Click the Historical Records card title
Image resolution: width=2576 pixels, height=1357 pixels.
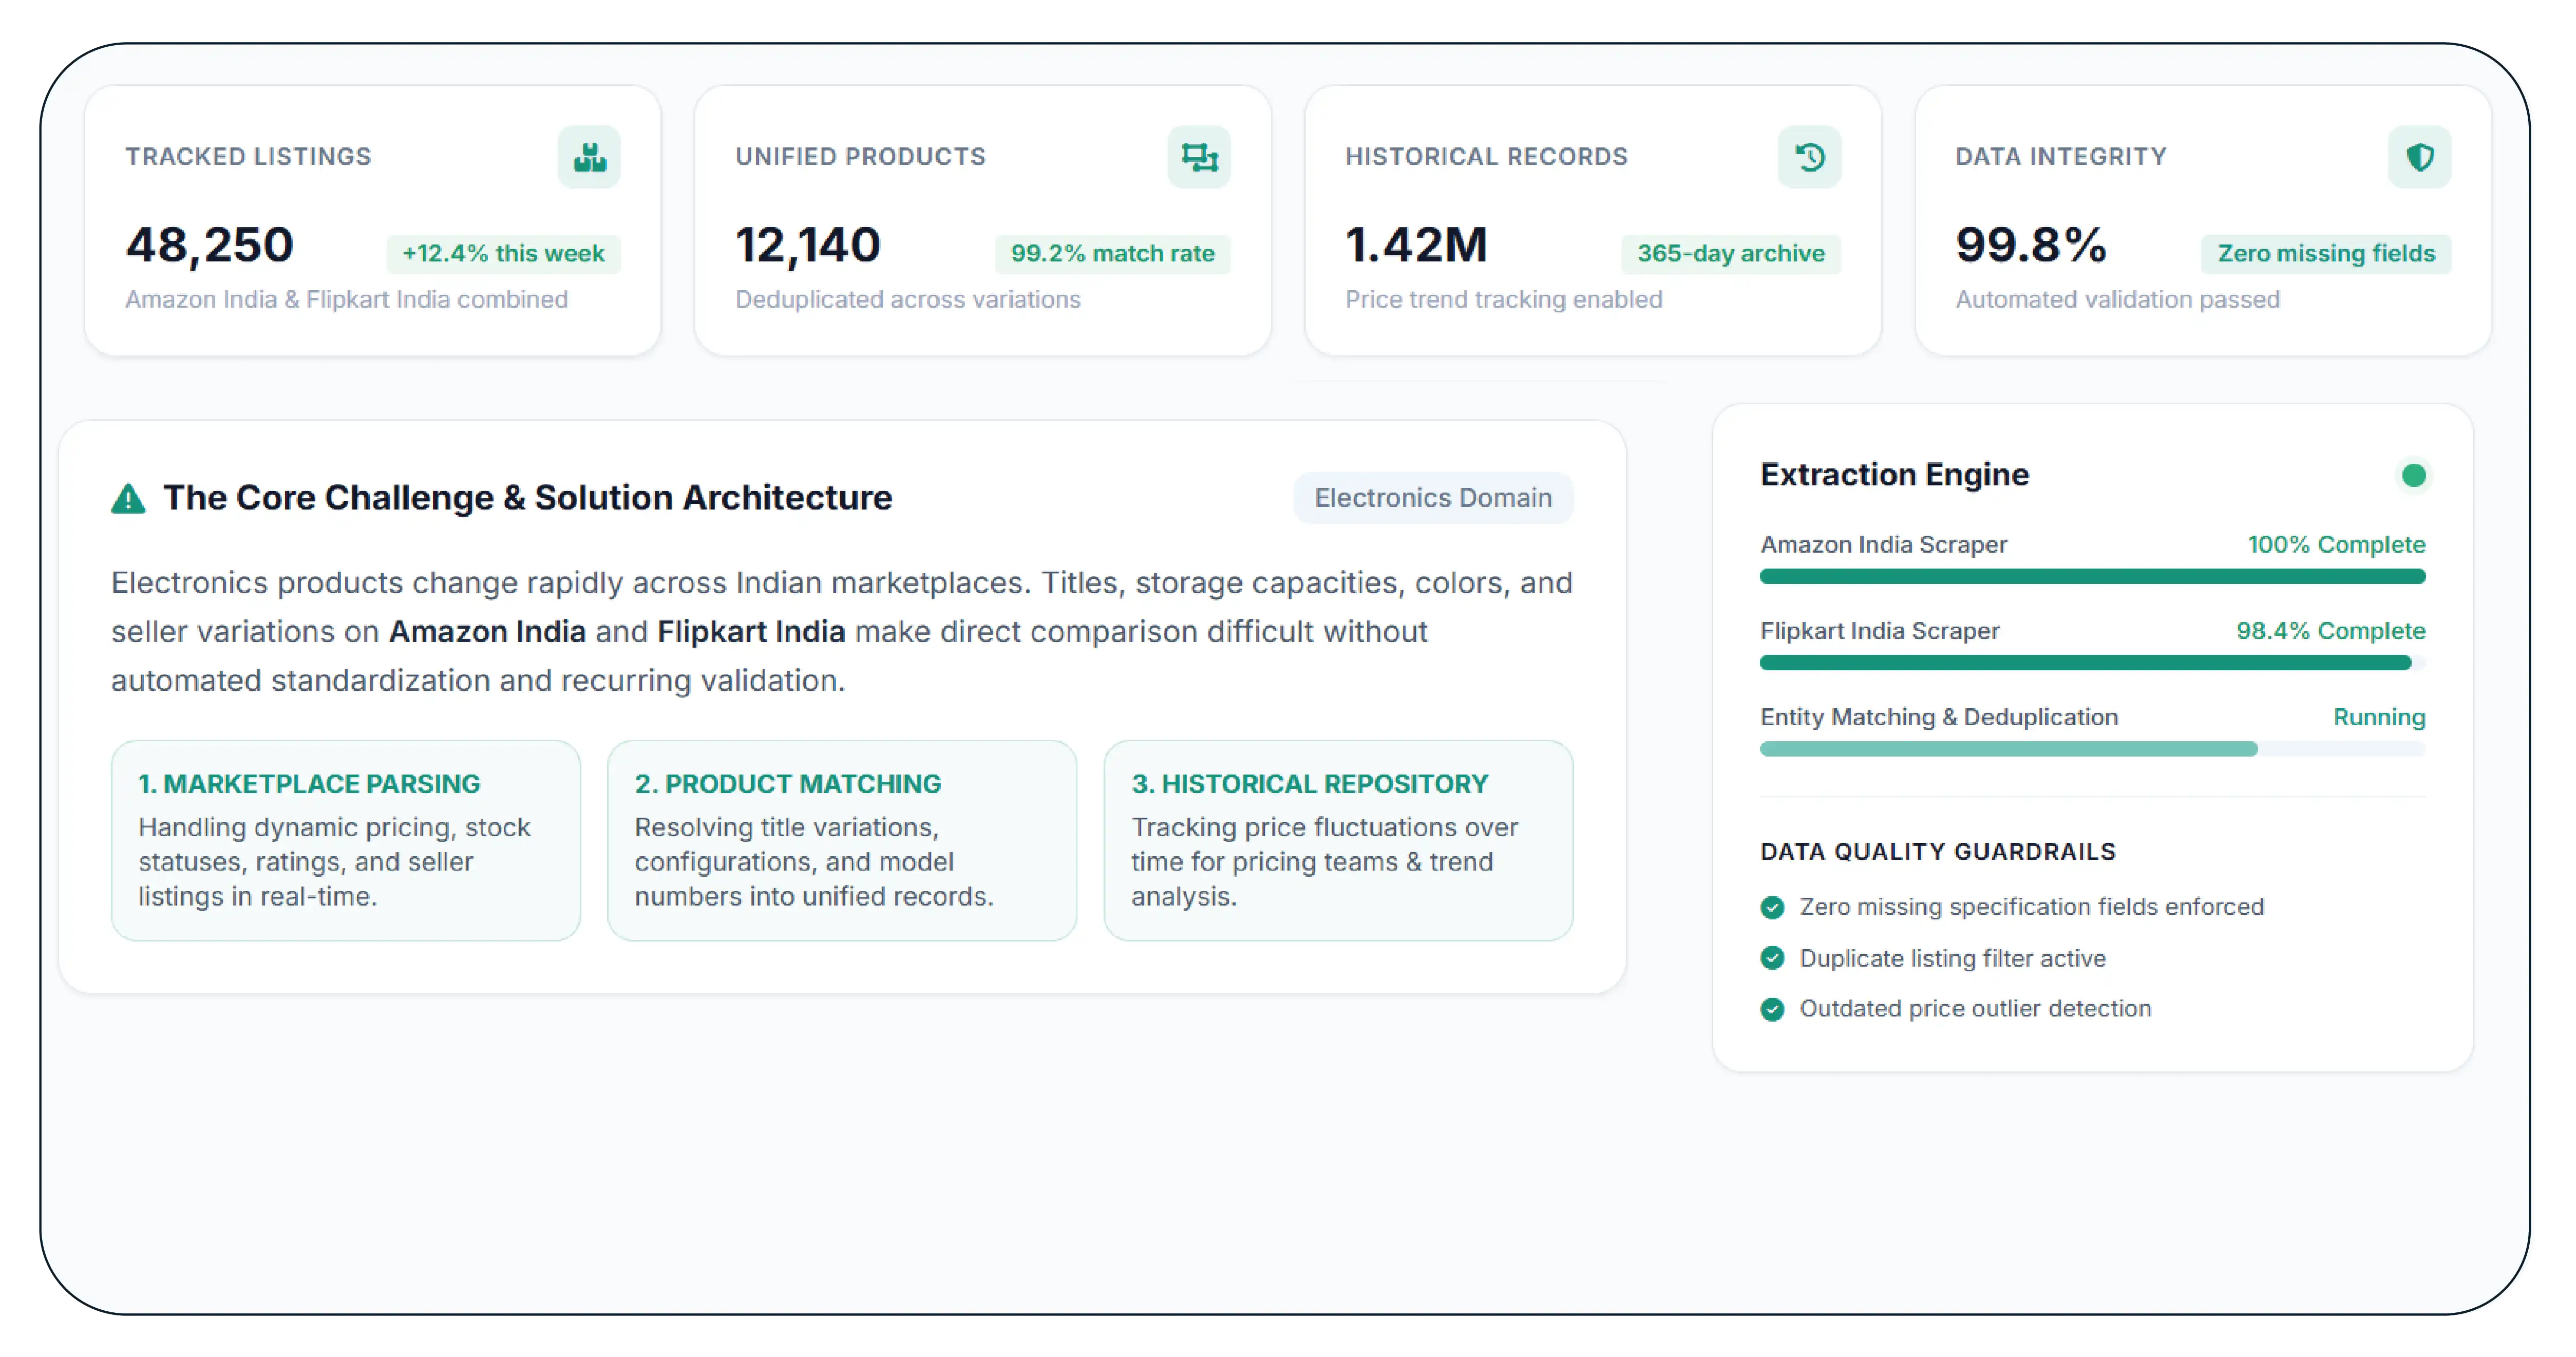1487,157
